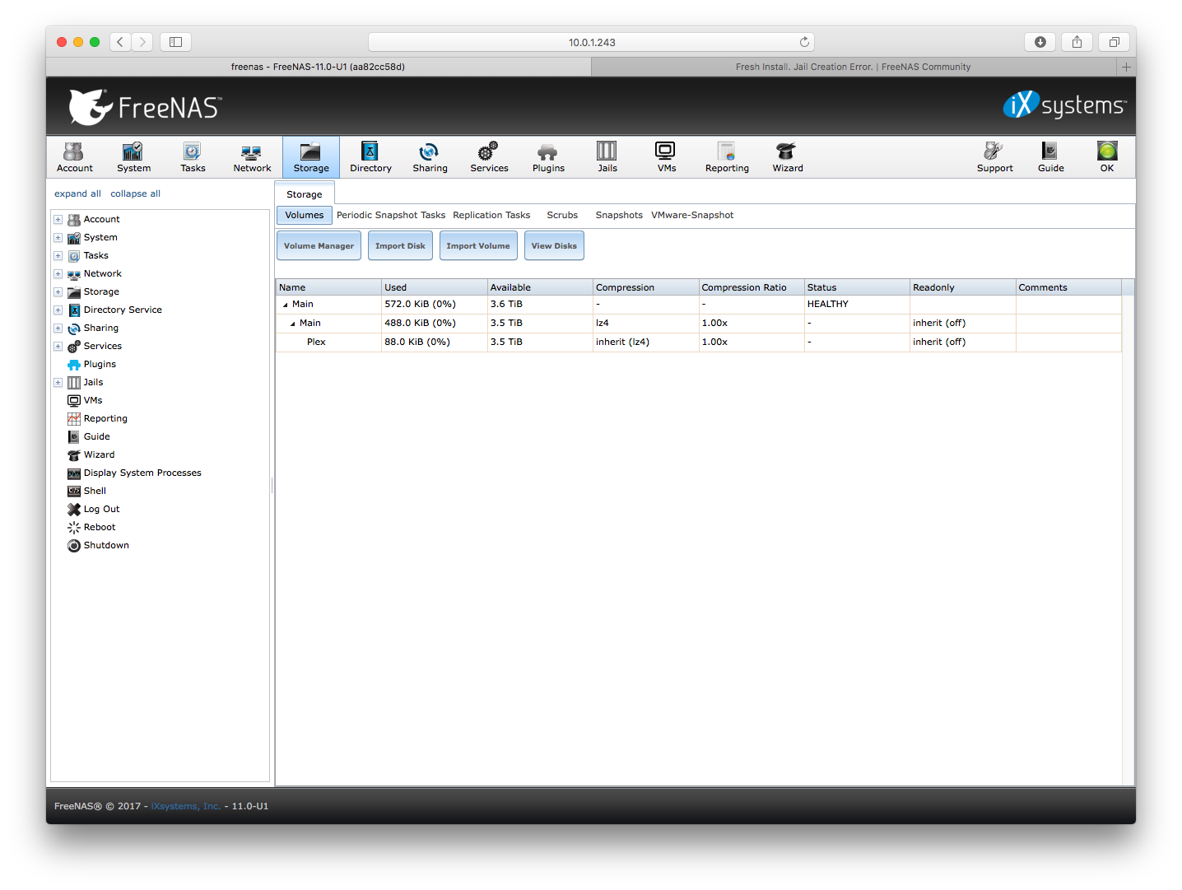The width and height of the screenshot is (1182, 890).
Task: Open iXsystems, Inc. footer link
Action: 186,806
